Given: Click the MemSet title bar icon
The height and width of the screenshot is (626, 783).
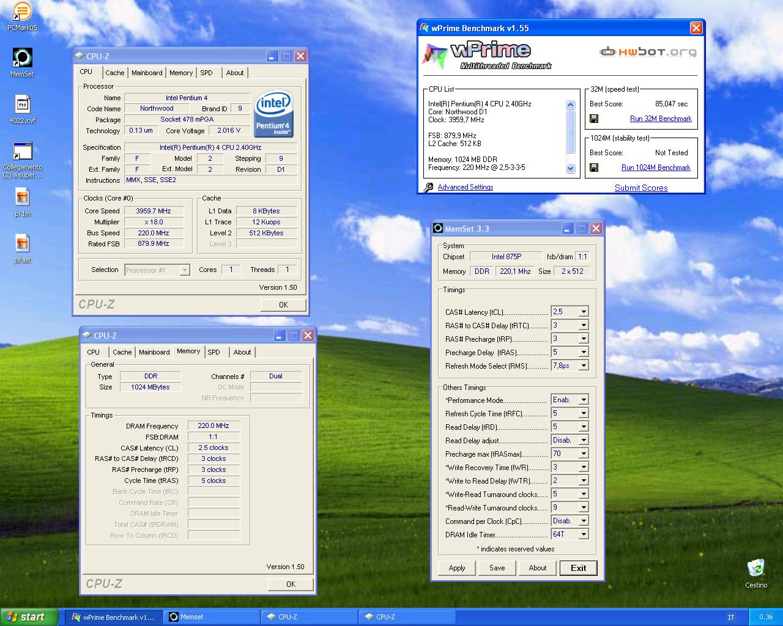Looking at the screenshot, I should 438,229.
